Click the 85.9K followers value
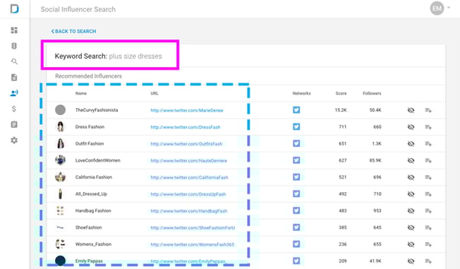The height and width of the screenshot is (269, 460). 375,160
